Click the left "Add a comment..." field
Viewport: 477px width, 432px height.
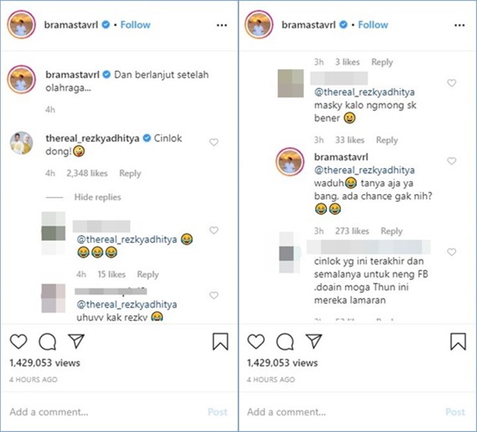(x=99, y=411)
